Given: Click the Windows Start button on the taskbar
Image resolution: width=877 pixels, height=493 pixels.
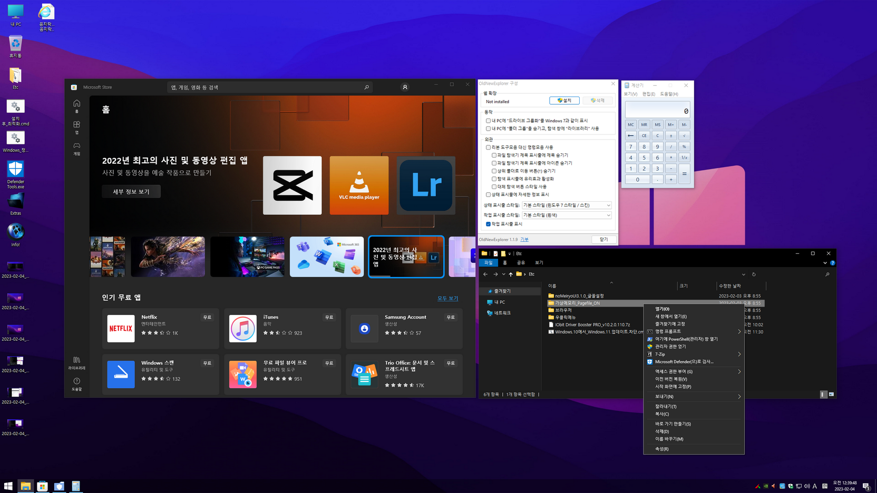Looking at the screenshot, I should pos(8,486).
